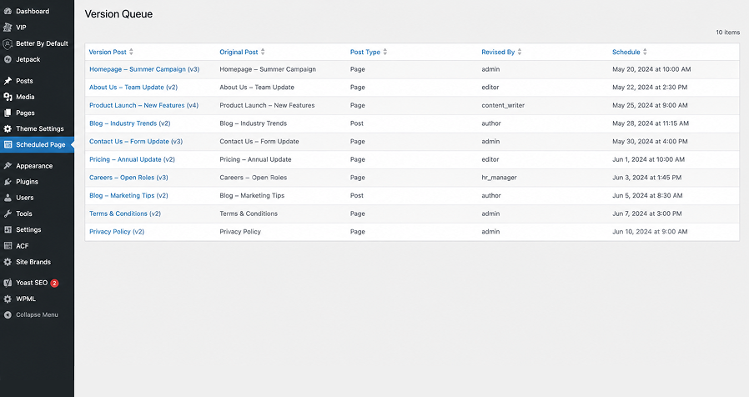Click the WPML gear icon
The image size is (749, 397).
click(x=8, y=299)
